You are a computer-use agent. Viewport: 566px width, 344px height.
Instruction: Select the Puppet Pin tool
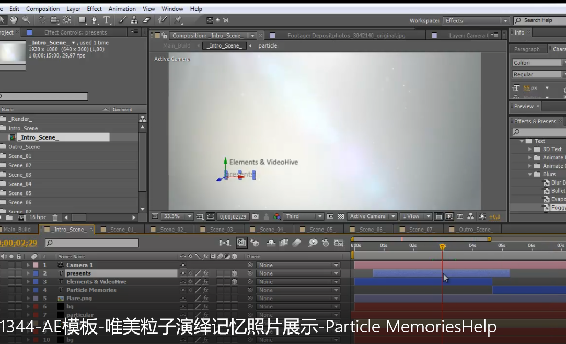[178, 20]
